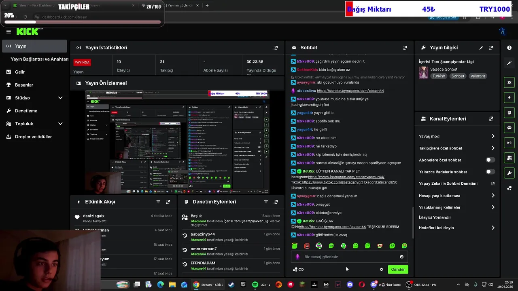Pop out the Etkinlik Akışı panel
This screenshot has height=291, width=518.
click(168, 202)
